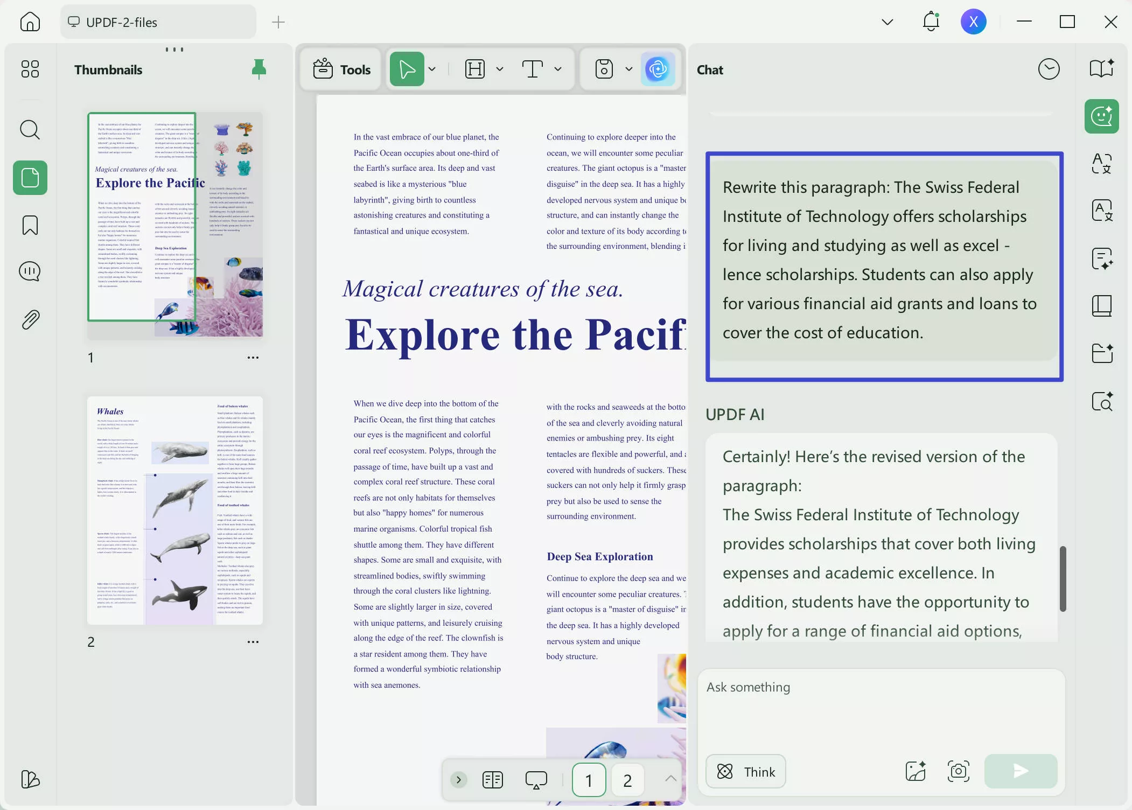Click the UPDF AI toolbar icon
Viewport: 1132px width, 810px height.
658,69
